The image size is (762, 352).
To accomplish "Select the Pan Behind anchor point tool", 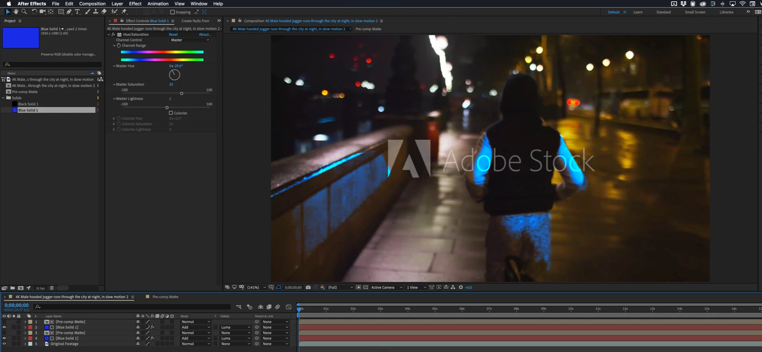I will (51, 12).
